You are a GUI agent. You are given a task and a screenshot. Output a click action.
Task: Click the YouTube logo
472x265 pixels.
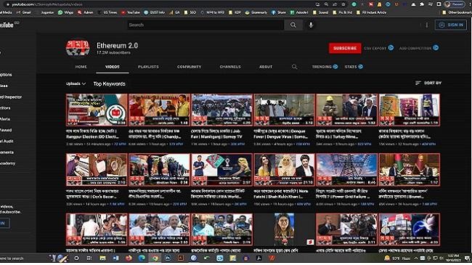pos(7,25)
